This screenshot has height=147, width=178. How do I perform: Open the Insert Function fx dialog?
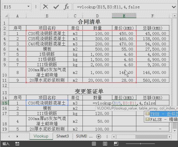(66, 7)
